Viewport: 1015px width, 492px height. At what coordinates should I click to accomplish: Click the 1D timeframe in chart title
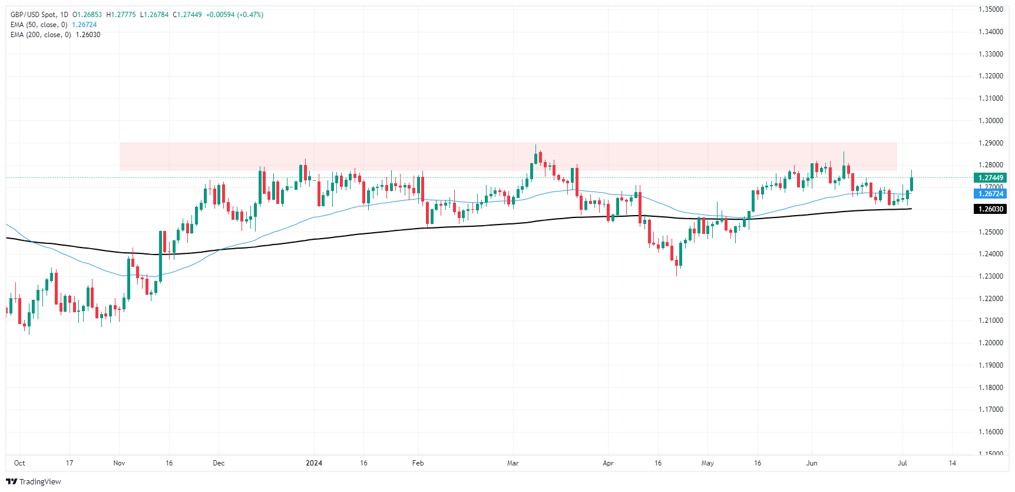click(x=64, y=15)
